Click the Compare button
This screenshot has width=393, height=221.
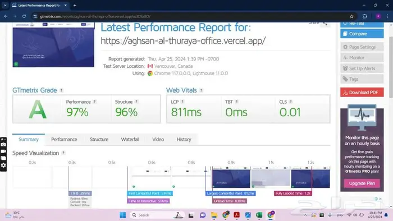(362, 34)
